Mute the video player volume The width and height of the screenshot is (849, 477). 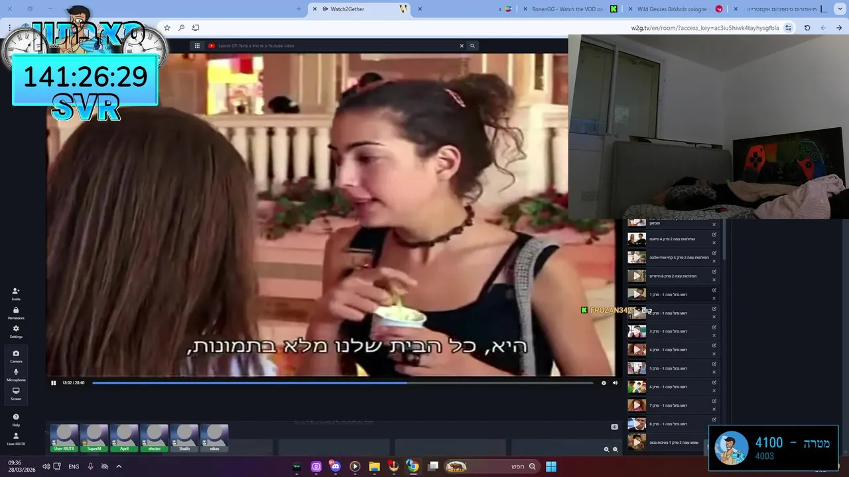click(x=615, y=382)
